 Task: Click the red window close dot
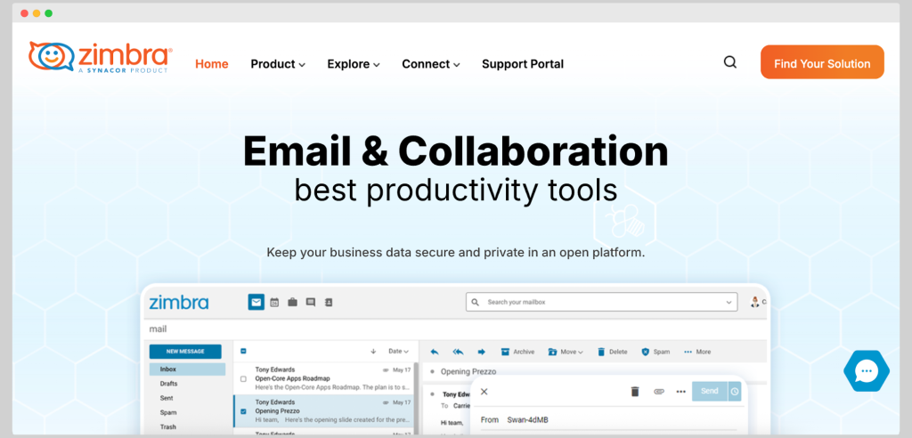pos(24,12)
